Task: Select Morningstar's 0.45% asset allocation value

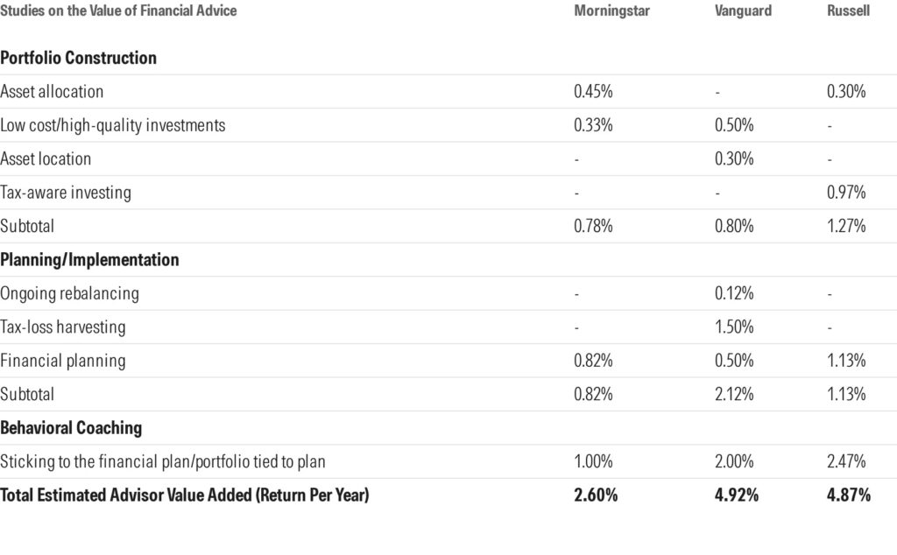Action: coord(593,92)
